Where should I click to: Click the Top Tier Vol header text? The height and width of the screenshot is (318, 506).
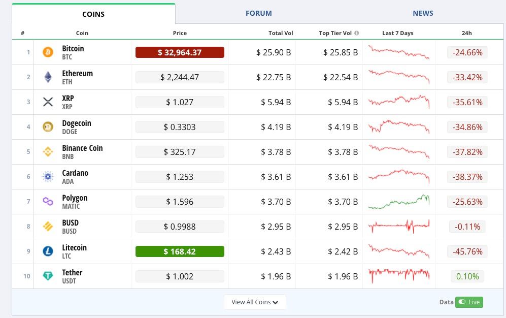click(x=335, y=33)
